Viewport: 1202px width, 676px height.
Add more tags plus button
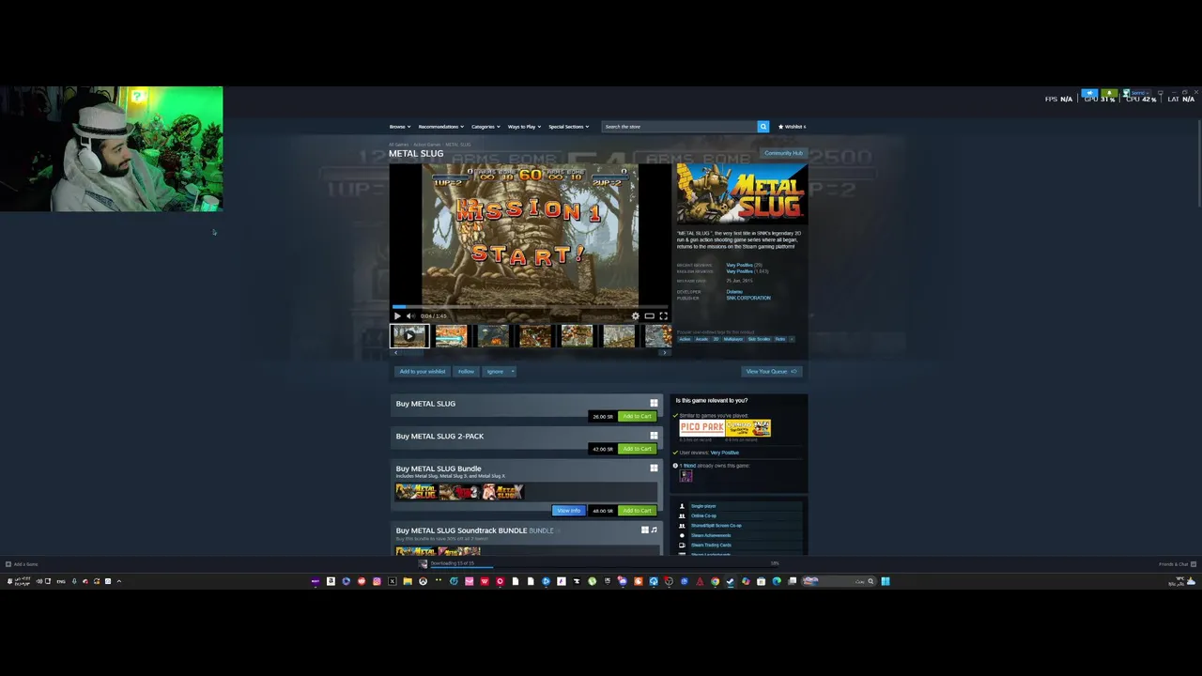pos(792,339)
